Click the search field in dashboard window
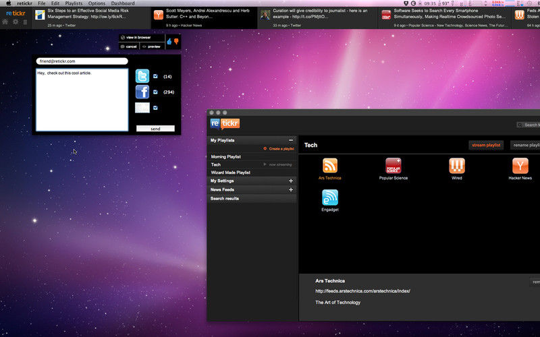 click(529, 125)
